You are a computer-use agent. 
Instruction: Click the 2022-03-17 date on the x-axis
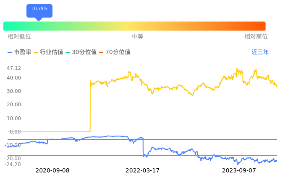point(143,171)
